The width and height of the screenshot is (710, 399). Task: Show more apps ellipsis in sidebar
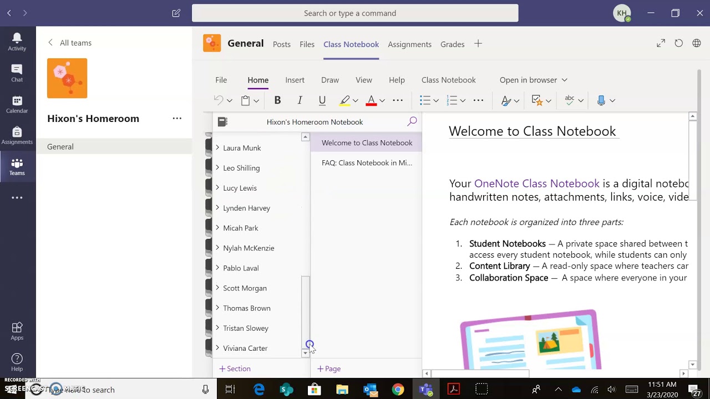click(x=17, y=198)
